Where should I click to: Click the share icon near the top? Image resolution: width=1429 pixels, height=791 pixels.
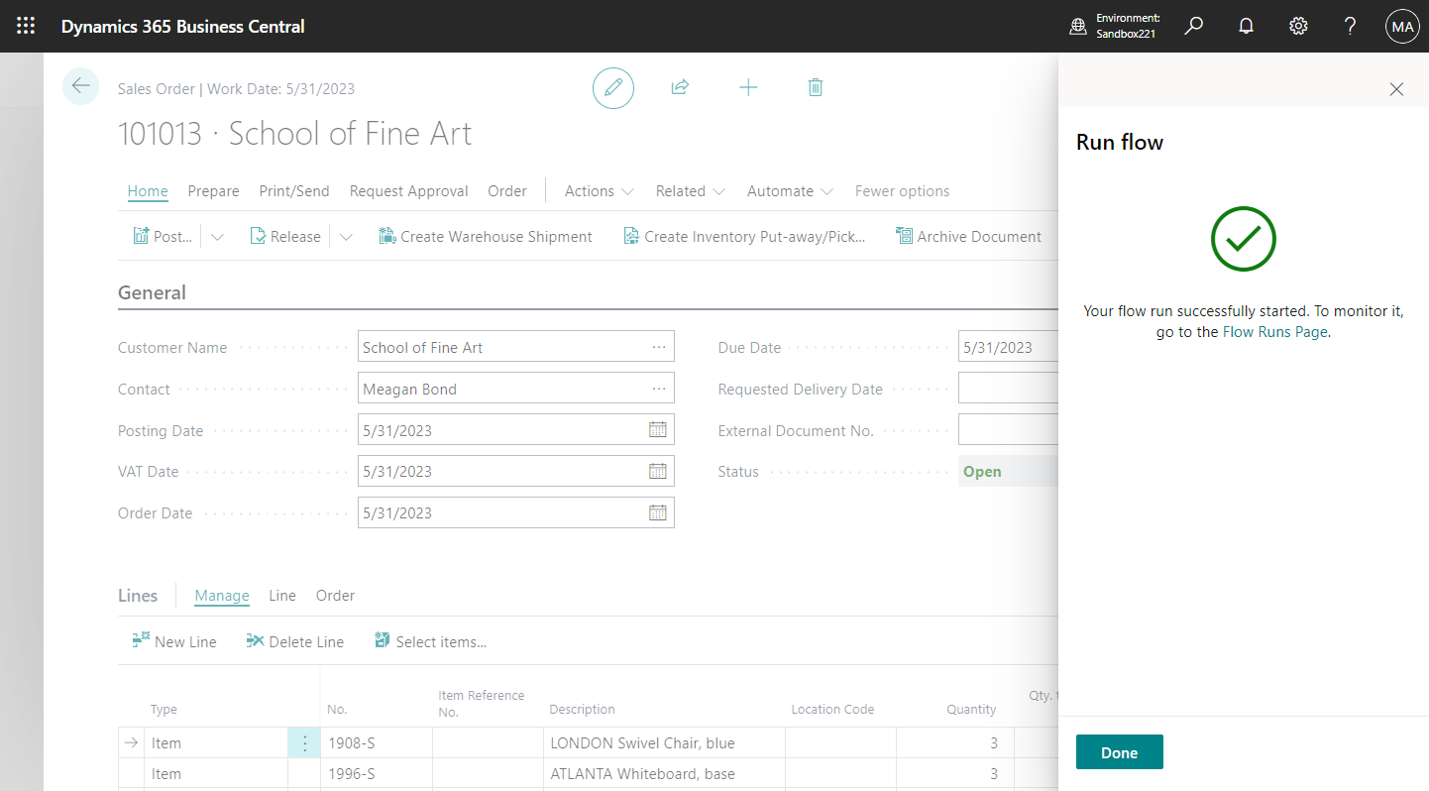point(680,87)
